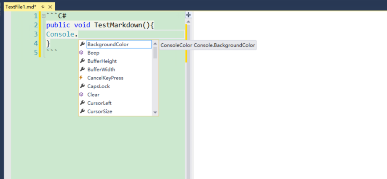Image resolution: width=387 pixels, height=179 pixels.
Task: Click the wrench icon beside CursorLeft
Action: 83,103
